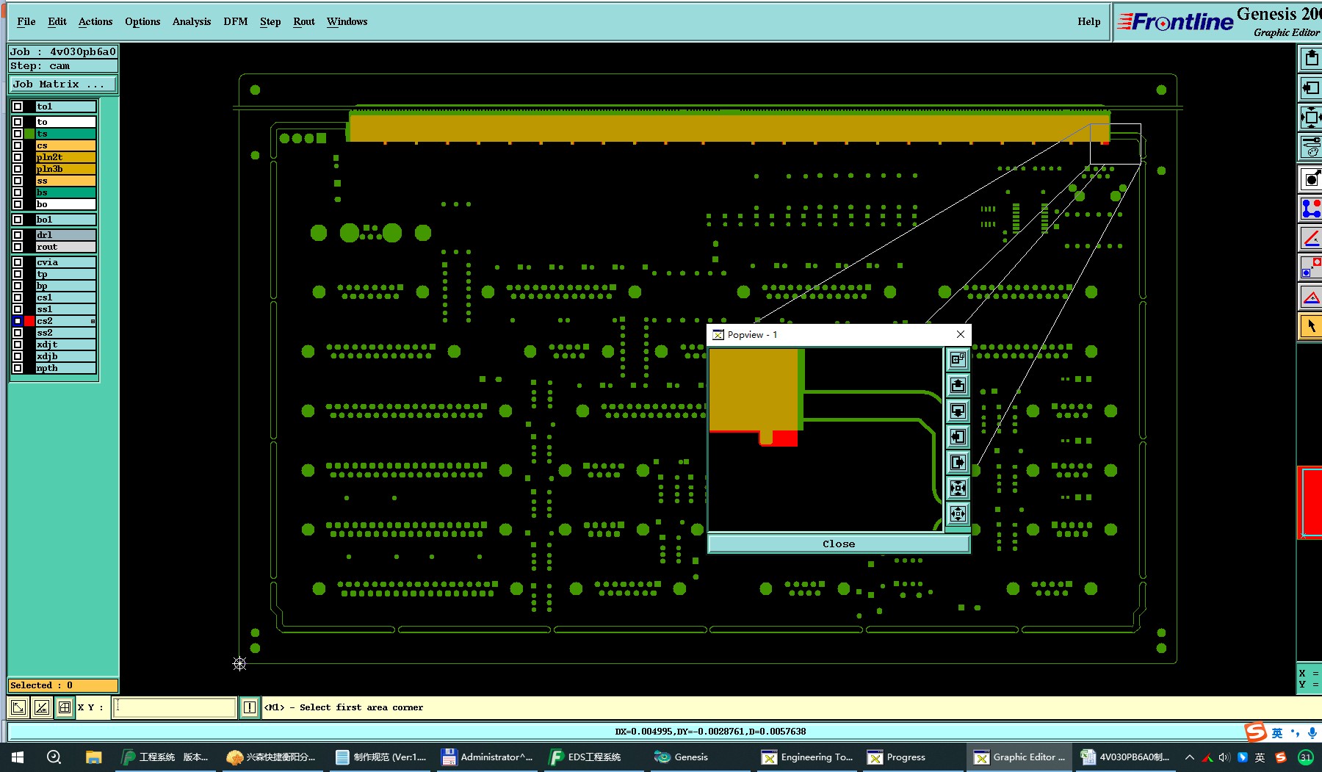
Task: Select layer name bo in layer list
Action: 65,204
